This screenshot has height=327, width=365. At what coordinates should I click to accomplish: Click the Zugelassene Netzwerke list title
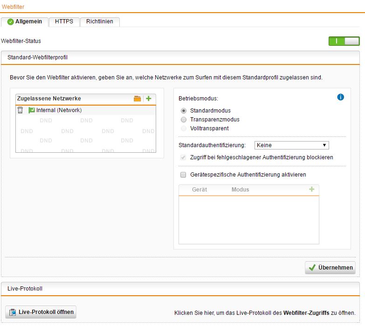coord(49,99)
